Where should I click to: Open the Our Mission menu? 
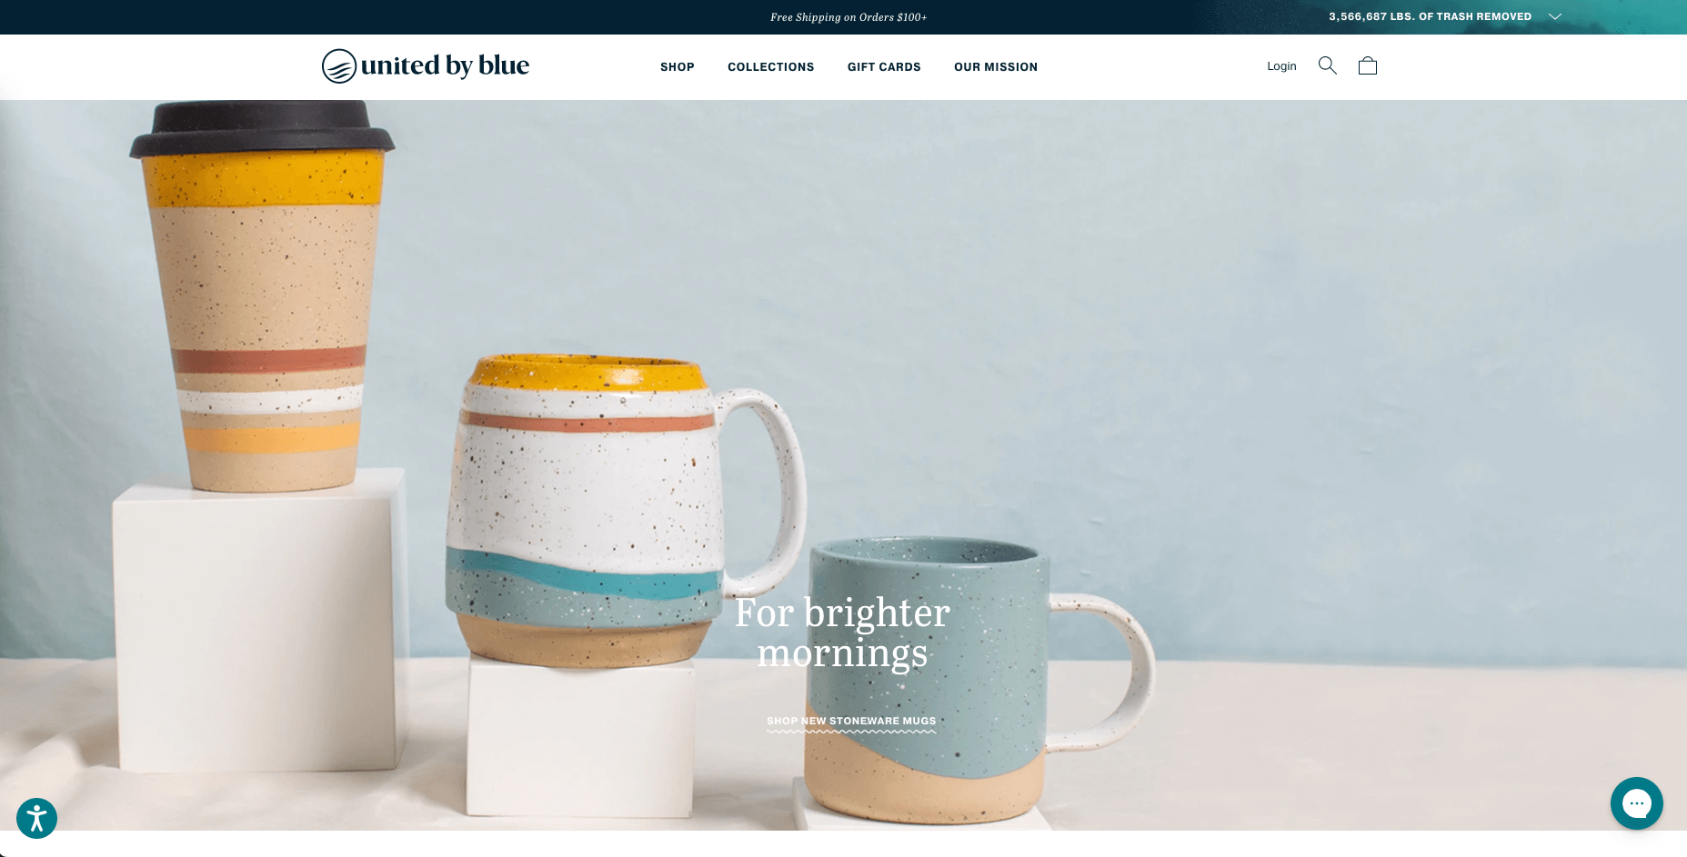996,67
